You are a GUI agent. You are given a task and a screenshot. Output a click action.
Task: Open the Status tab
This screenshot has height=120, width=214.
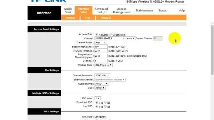[163, 10]
